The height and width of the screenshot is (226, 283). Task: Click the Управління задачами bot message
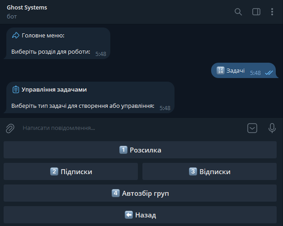[90, 97]
